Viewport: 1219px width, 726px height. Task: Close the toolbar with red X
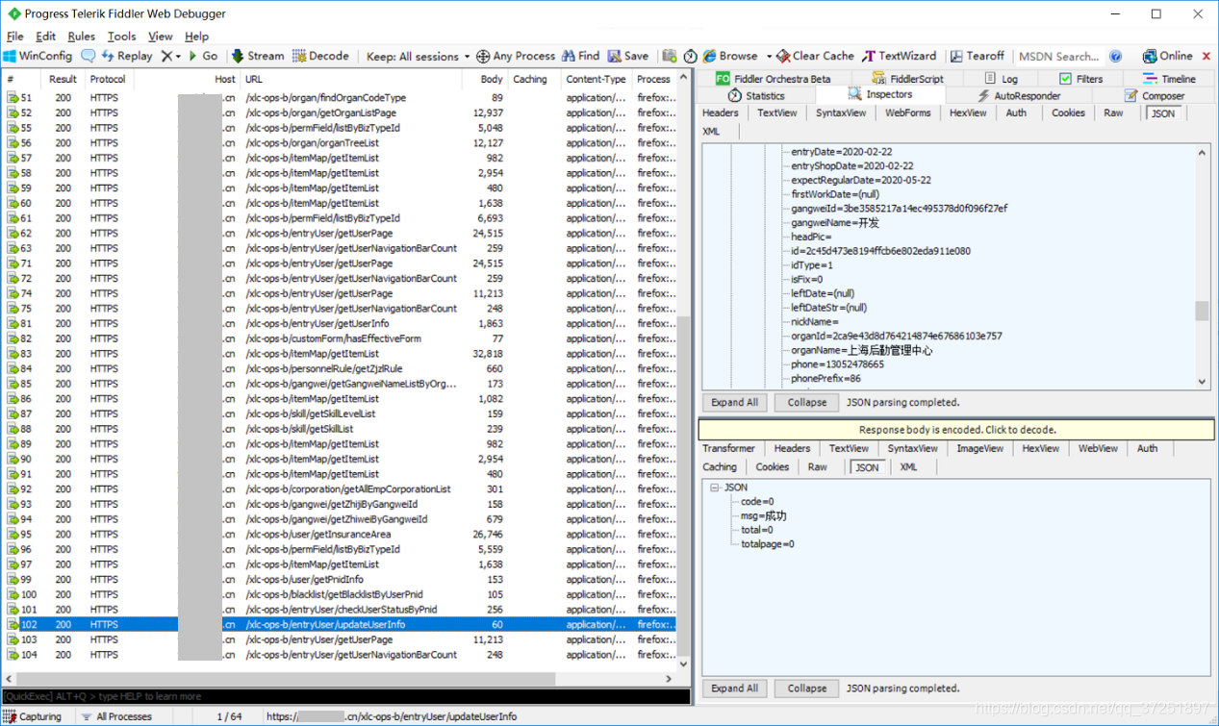click(1206, 56)
